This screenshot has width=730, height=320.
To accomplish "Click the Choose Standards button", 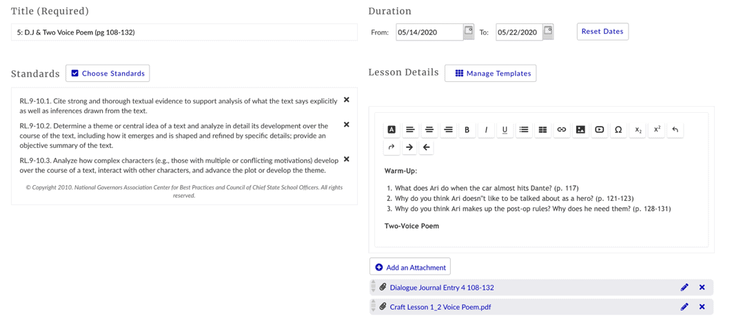I will [108, 73].
